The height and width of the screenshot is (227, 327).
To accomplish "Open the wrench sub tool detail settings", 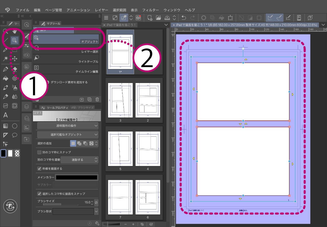I will point(97,223).
